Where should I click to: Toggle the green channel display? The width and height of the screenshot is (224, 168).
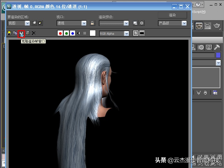[67, 33]
